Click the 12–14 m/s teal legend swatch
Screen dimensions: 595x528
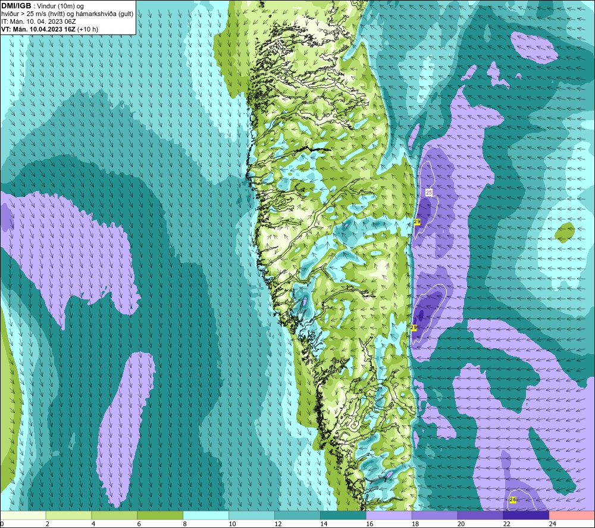pyautogui.click(x=297, y=515)
